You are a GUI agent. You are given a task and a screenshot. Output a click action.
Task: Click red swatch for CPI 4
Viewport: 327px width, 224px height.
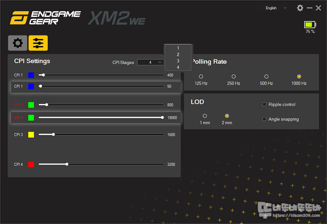pos(31,165)
